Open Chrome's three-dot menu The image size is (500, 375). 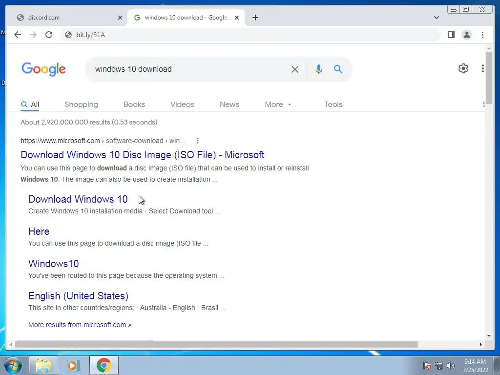tap(482, 35)
